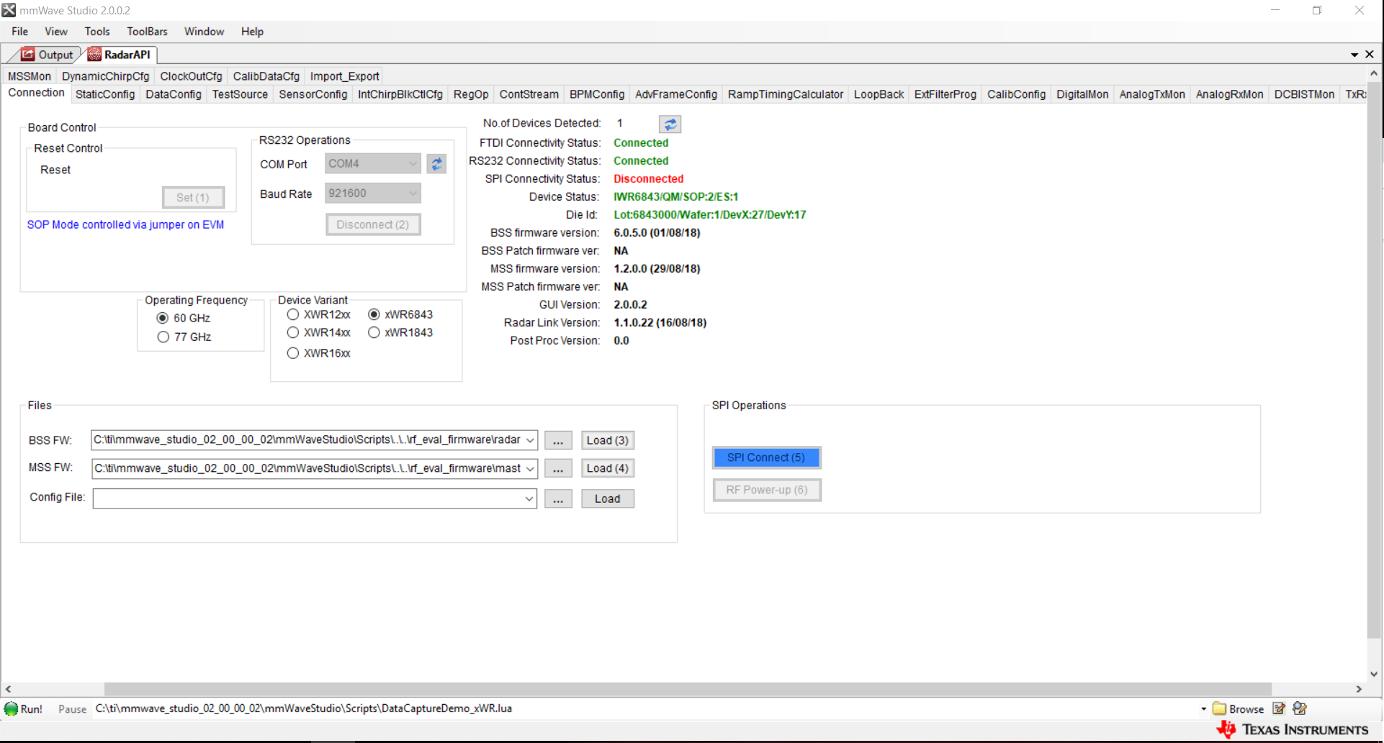Browse for Config File with ellipsis
1384x743 pixels.
pyautogui.click(x=558, y=498)
